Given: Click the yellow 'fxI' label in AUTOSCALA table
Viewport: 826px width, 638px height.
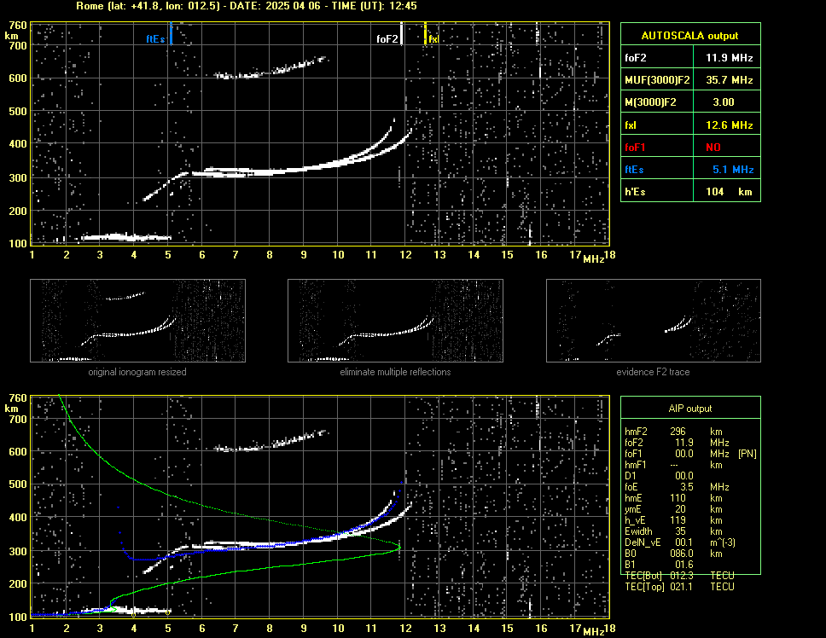Looking at the screenshot, I should click(x=631, y=125).
